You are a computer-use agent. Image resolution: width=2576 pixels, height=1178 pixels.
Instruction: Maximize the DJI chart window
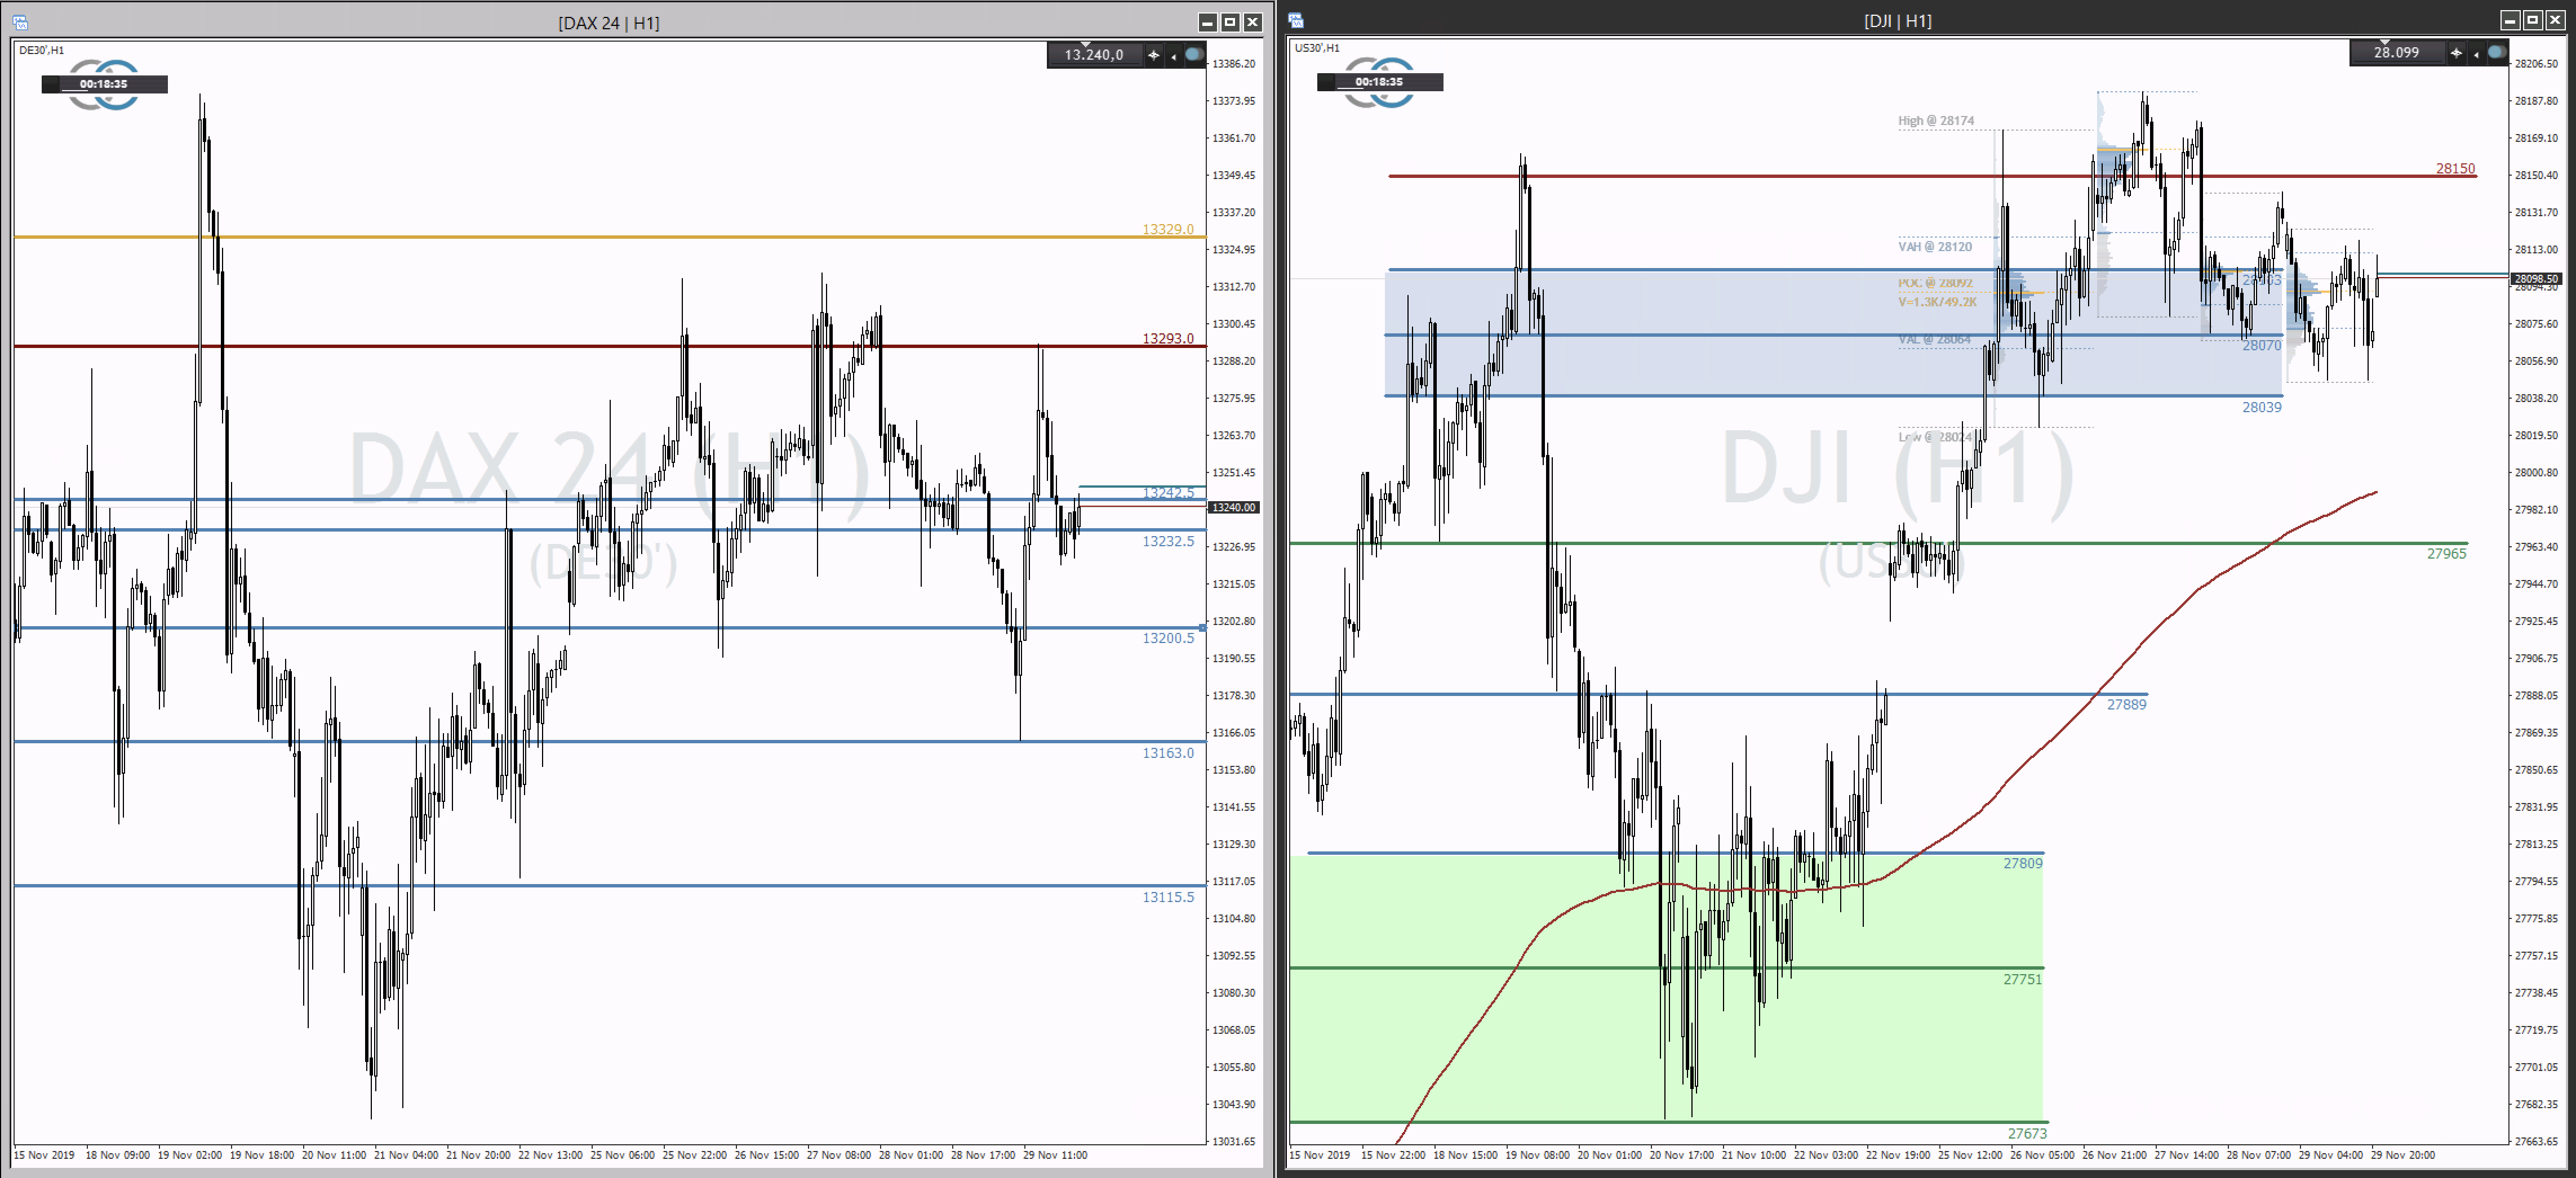2533,20
